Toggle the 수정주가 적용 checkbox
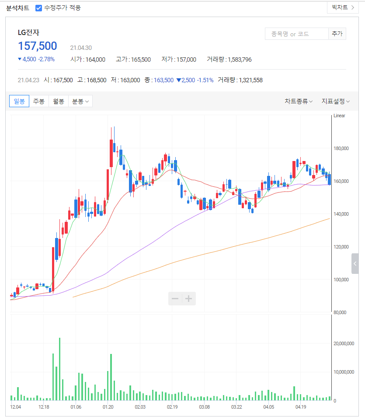 pyautogui.click(x=39, y=8)
